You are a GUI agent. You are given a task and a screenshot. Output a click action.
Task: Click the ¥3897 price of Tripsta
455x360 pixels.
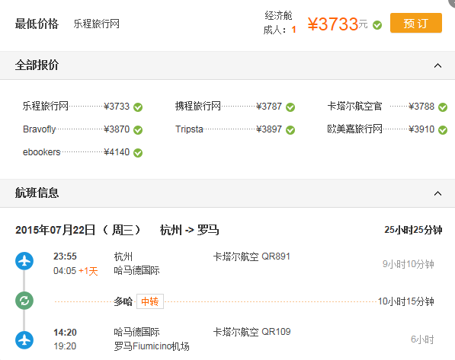pyautogui.click(x=269, y=129)
